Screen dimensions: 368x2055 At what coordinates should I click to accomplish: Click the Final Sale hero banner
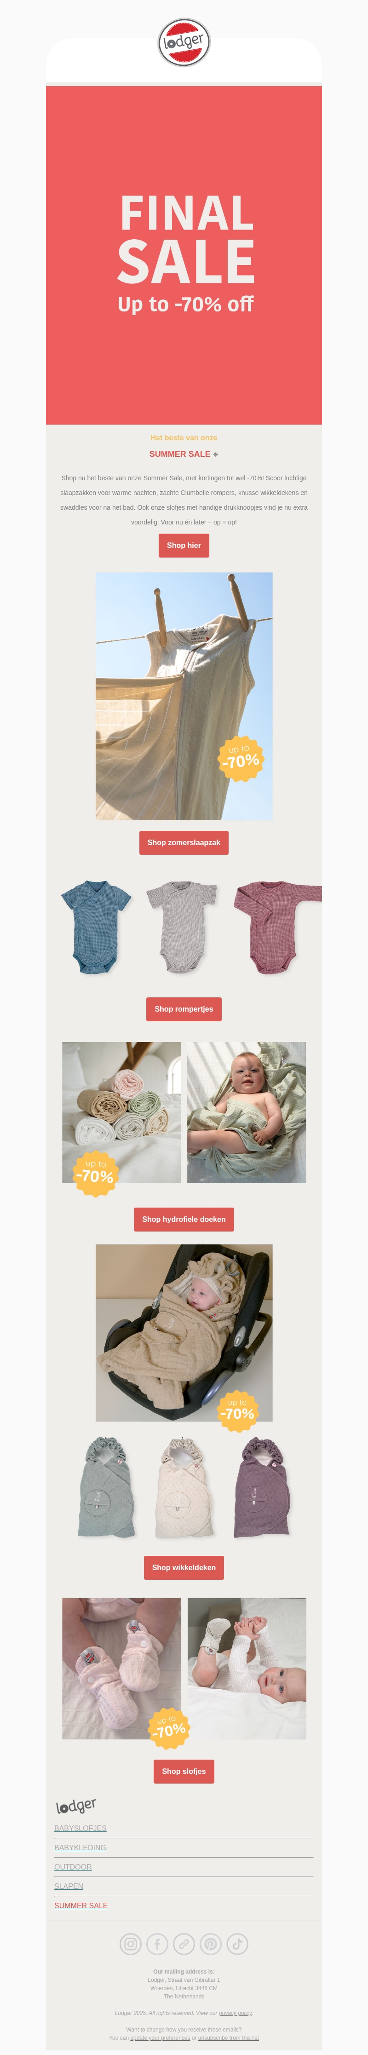(184, 255)
